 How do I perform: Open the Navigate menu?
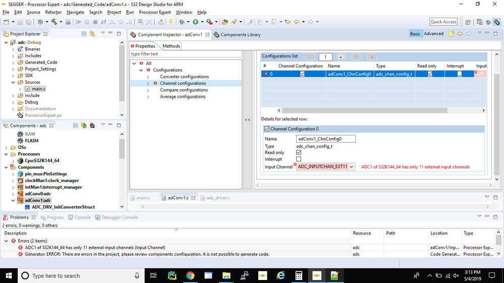75,12
